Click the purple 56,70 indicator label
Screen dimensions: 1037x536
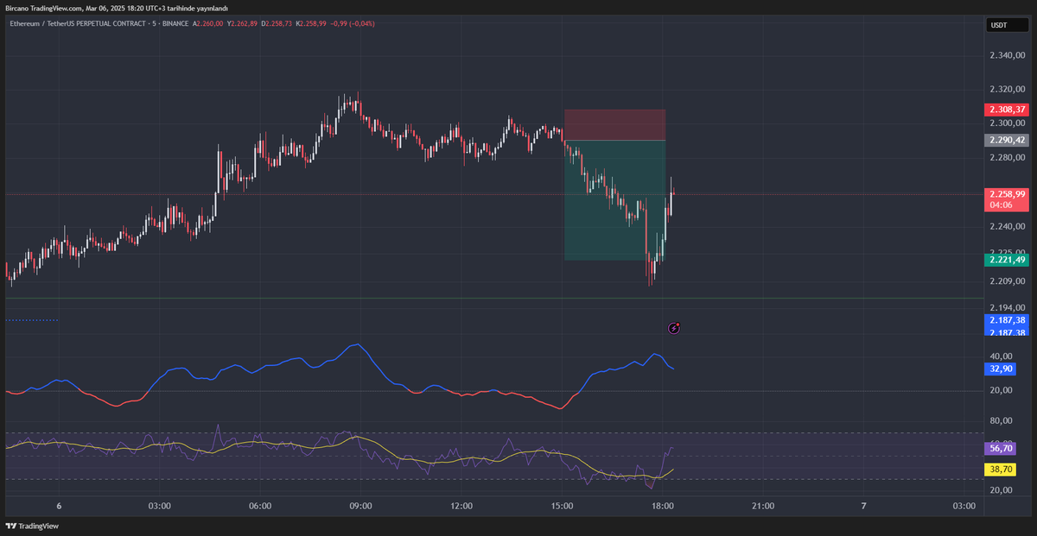[1000, 448]
